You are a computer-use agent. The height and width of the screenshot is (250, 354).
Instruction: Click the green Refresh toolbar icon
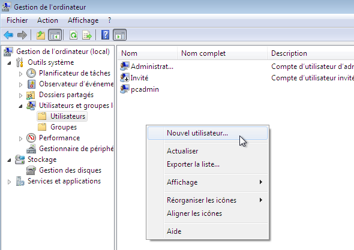pyautogui.click(x=74, y=35)
